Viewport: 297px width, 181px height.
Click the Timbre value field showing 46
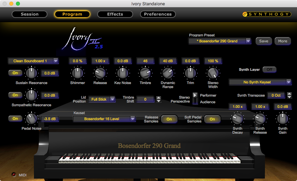point(145,61)
